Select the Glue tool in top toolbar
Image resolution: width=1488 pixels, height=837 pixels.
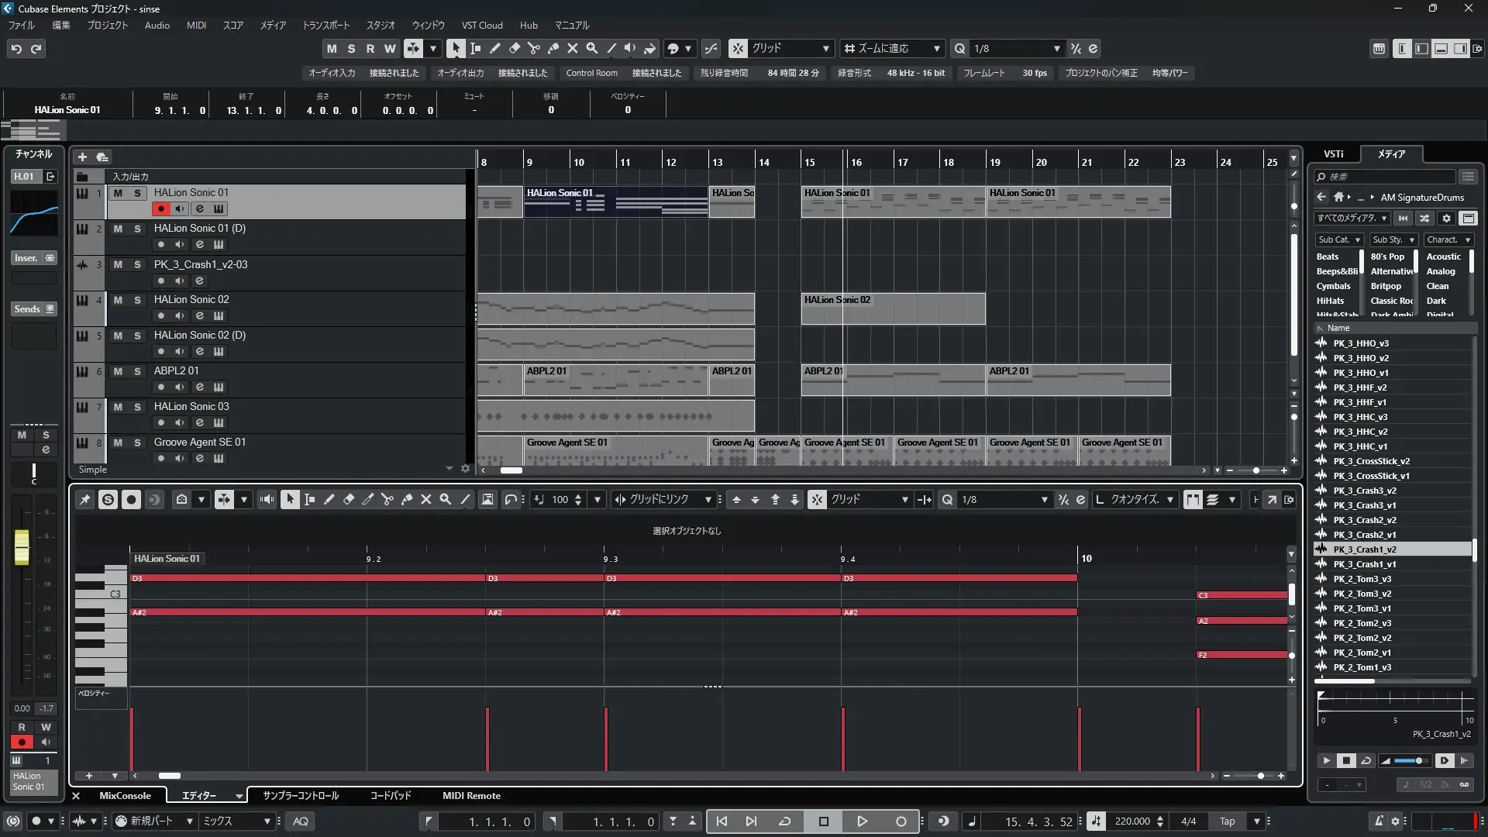553,48
